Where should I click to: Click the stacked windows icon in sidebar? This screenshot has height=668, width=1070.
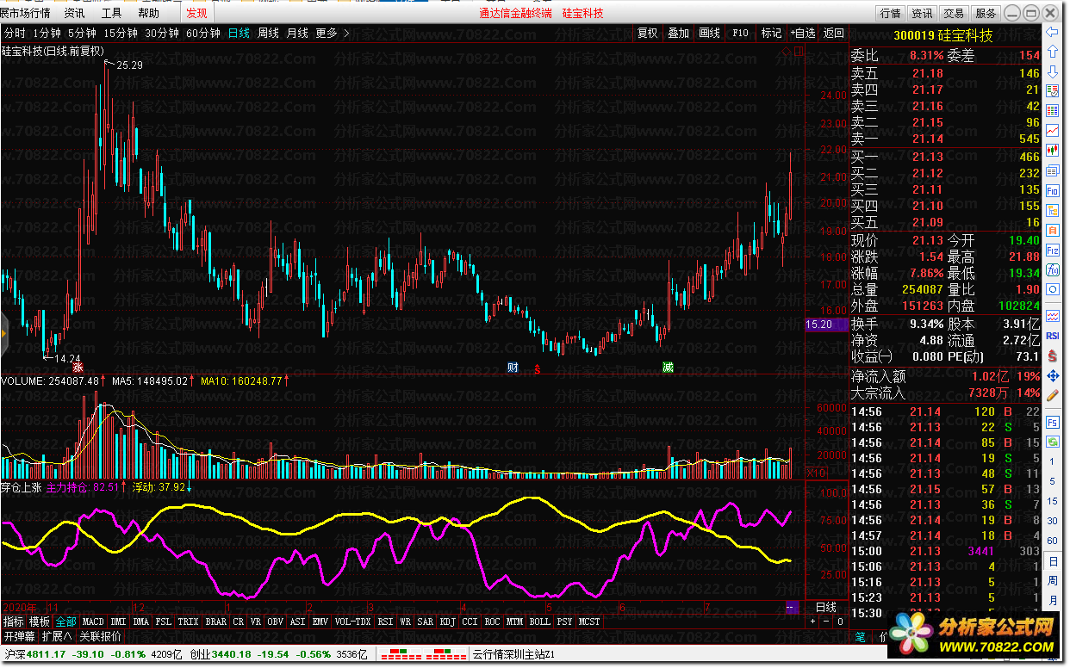pyautogui.click(x=1052, y=170)
